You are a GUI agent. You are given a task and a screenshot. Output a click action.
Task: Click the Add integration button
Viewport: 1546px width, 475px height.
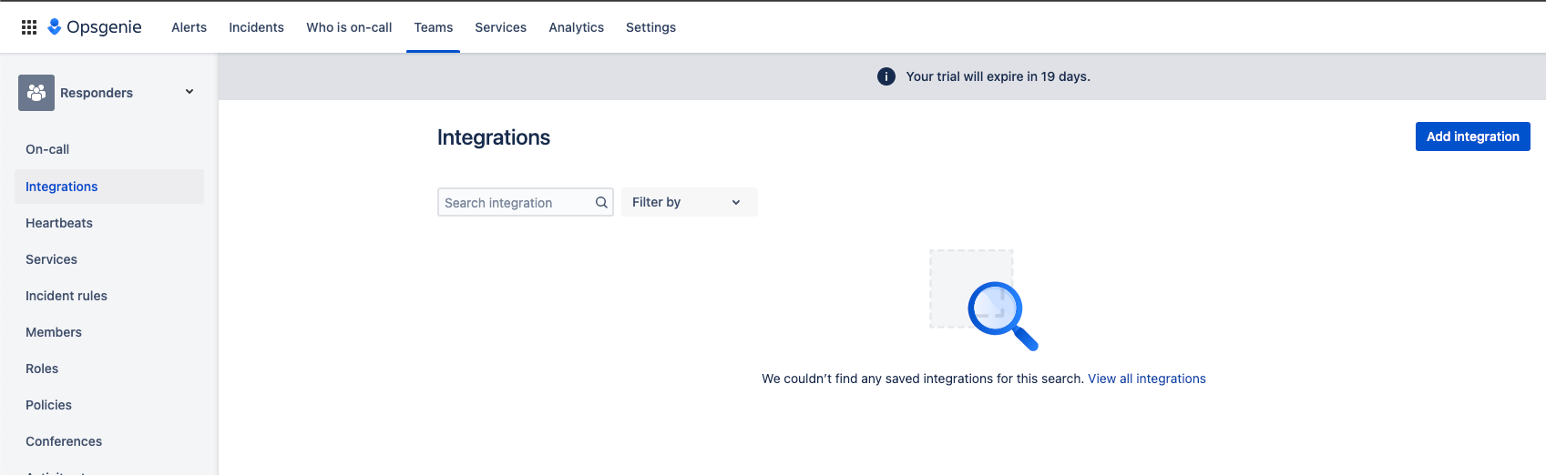[1472, 136]
